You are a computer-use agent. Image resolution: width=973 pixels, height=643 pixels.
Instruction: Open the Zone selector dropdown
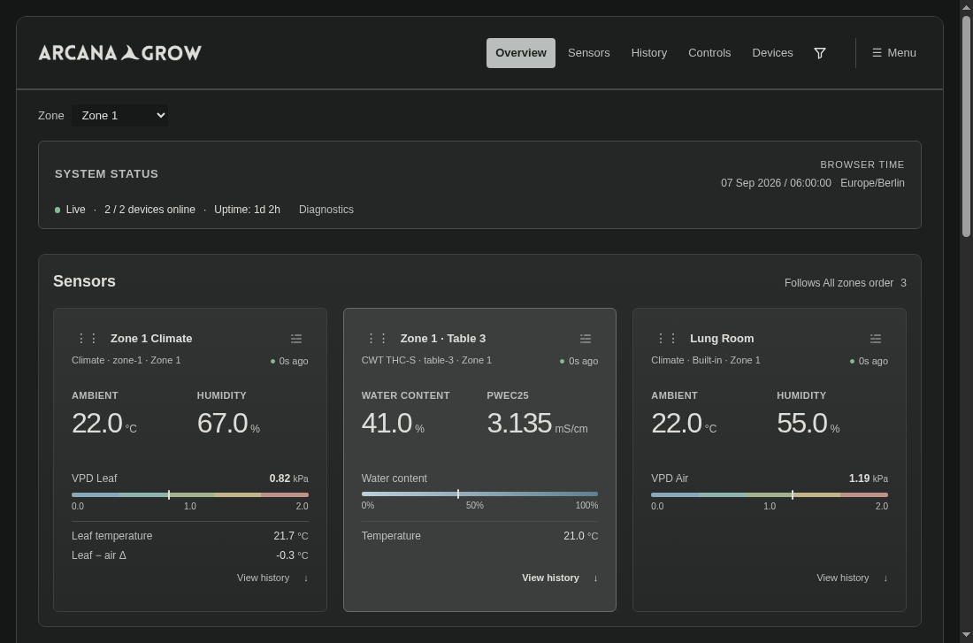[119, 116]
